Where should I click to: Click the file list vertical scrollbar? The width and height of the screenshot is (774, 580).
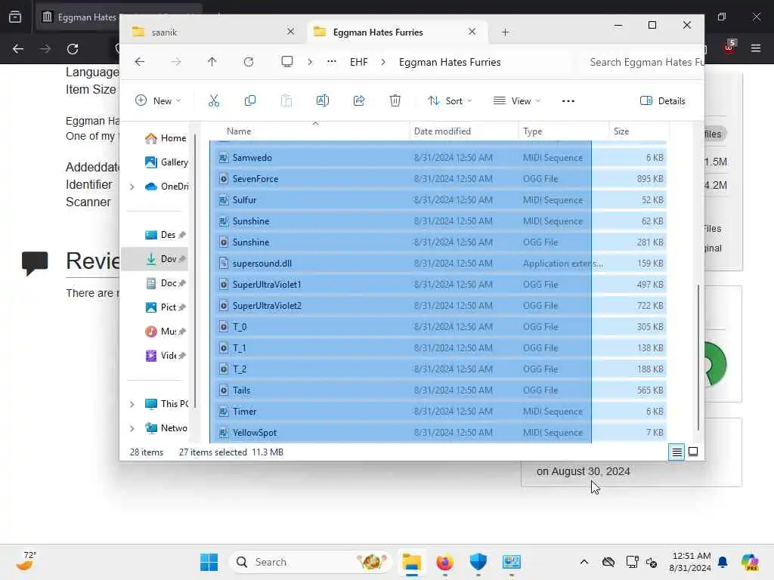698,357
